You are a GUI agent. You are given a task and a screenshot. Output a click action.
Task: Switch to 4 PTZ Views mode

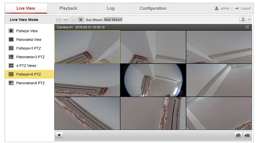26,66
